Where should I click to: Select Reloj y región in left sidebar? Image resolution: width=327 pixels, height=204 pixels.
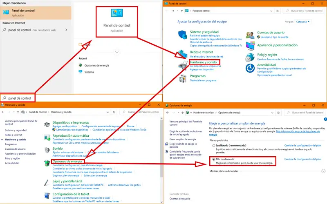[x=12, y=158]
